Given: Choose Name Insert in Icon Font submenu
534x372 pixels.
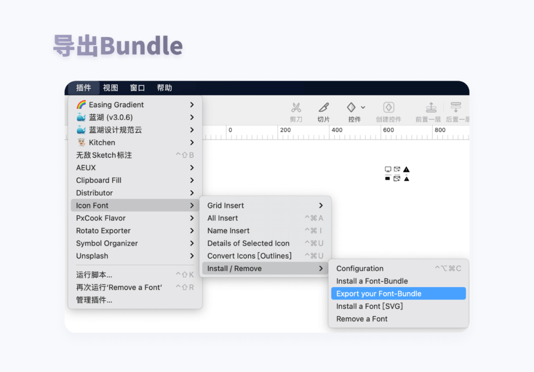Looking at the screenshot, I should tap(266, 230).
